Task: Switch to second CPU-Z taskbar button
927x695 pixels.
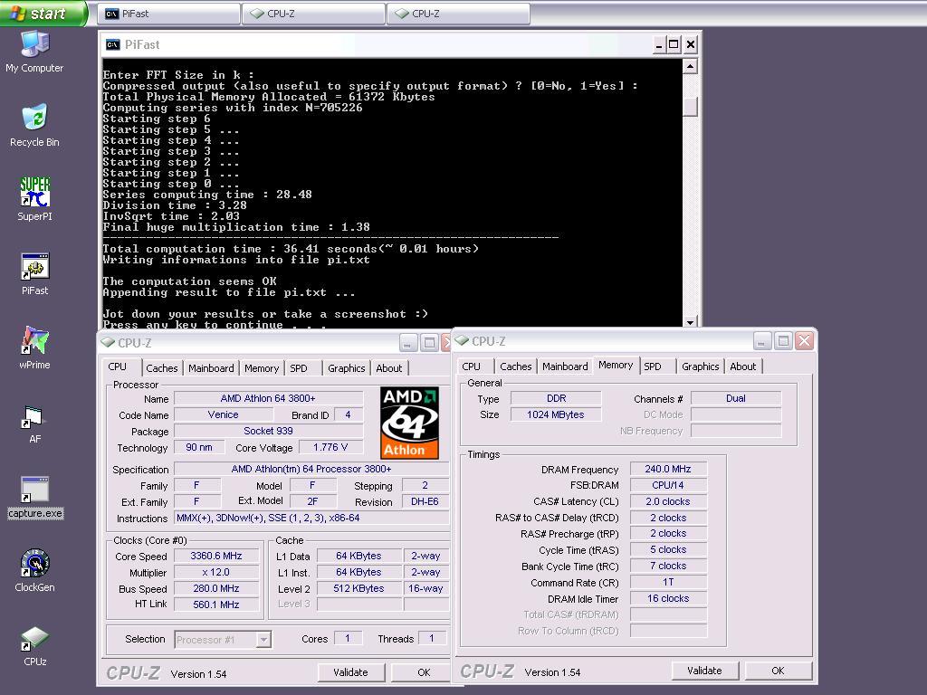Action: tap(459, 14)
